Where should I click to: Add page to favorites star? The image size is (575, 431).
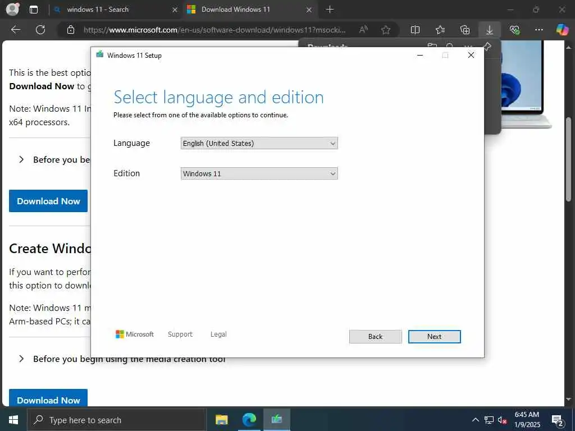(386, 30)
